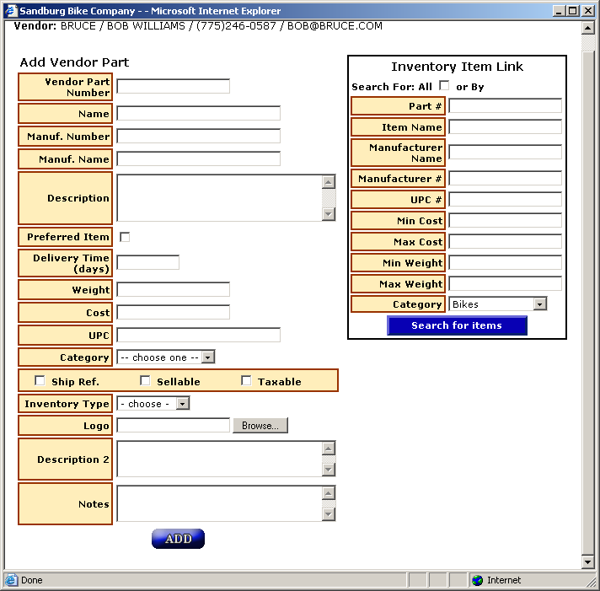Click page scrollbar up arrow
The width and height of the screenshot is (600, 591).
coord(587,28)
